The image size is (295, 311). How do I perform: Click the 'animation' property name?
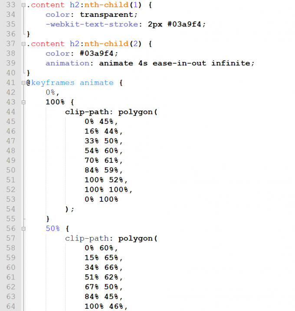pos(67,63)
